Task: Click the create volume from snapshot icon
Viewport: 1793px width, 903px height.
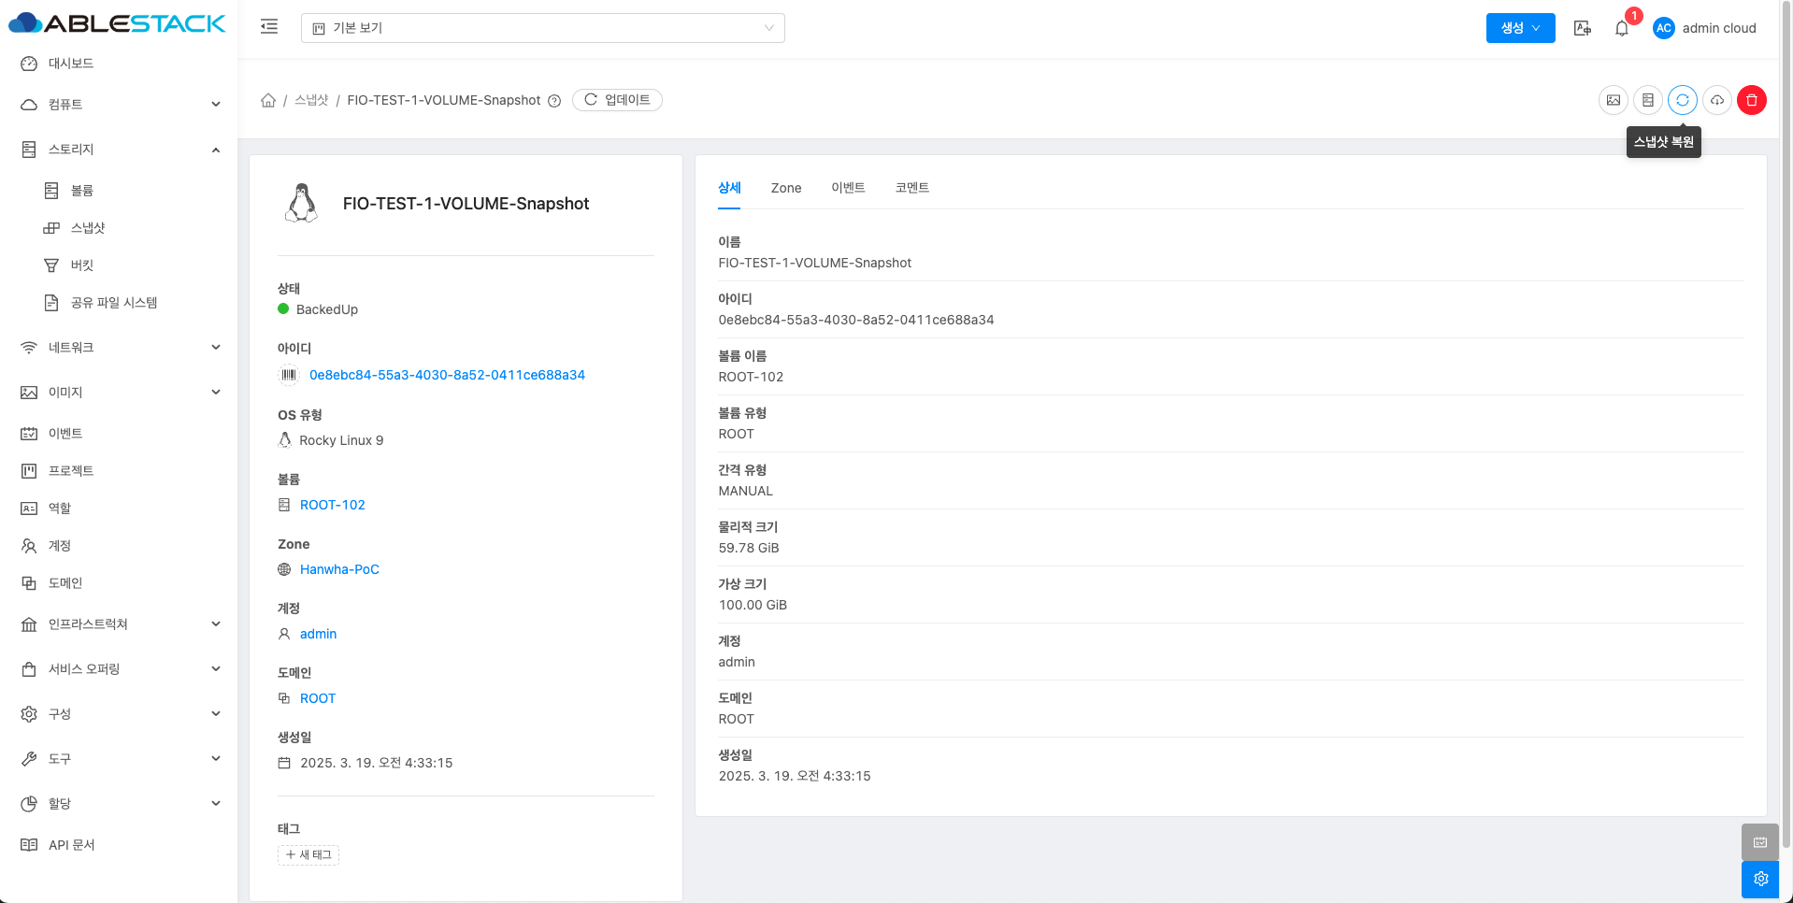Action: point(1647,100)
